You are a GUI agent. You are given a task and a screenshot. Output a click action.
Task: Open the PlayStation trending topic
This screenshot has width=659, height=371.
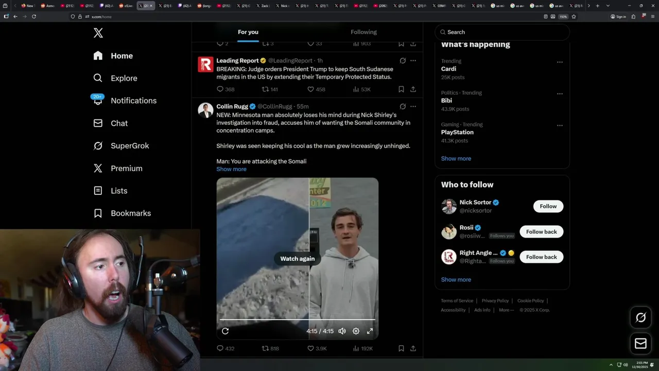pyautogui.click(x=457, y=132)
